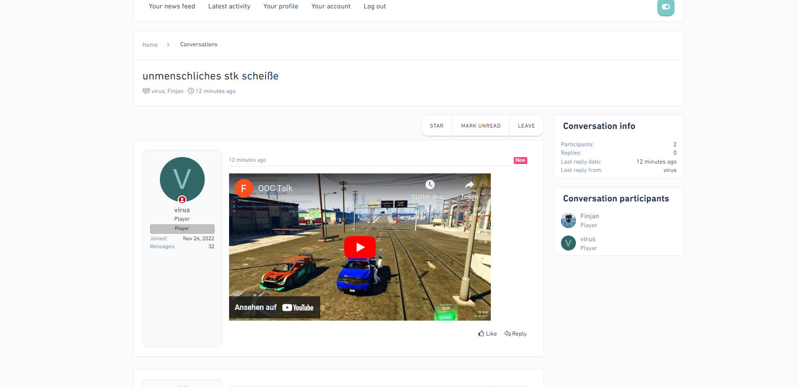Open virus link under conversation title
Viewport: 798px width, 387px height.
point(158,91)
